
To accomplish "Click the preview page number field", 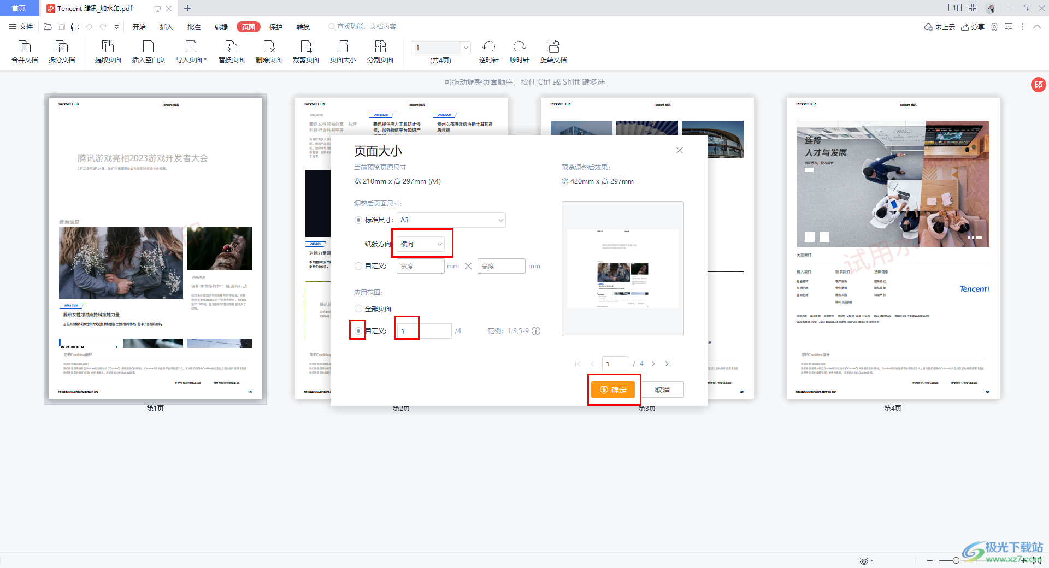I will point(615,364).
